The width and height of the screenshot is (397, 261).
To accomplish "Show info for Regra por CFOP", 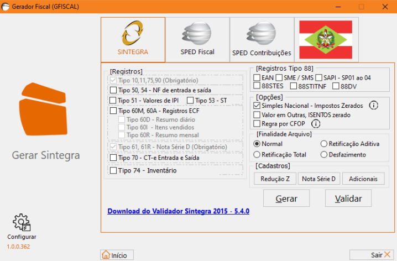I will (x=316, y=124).
